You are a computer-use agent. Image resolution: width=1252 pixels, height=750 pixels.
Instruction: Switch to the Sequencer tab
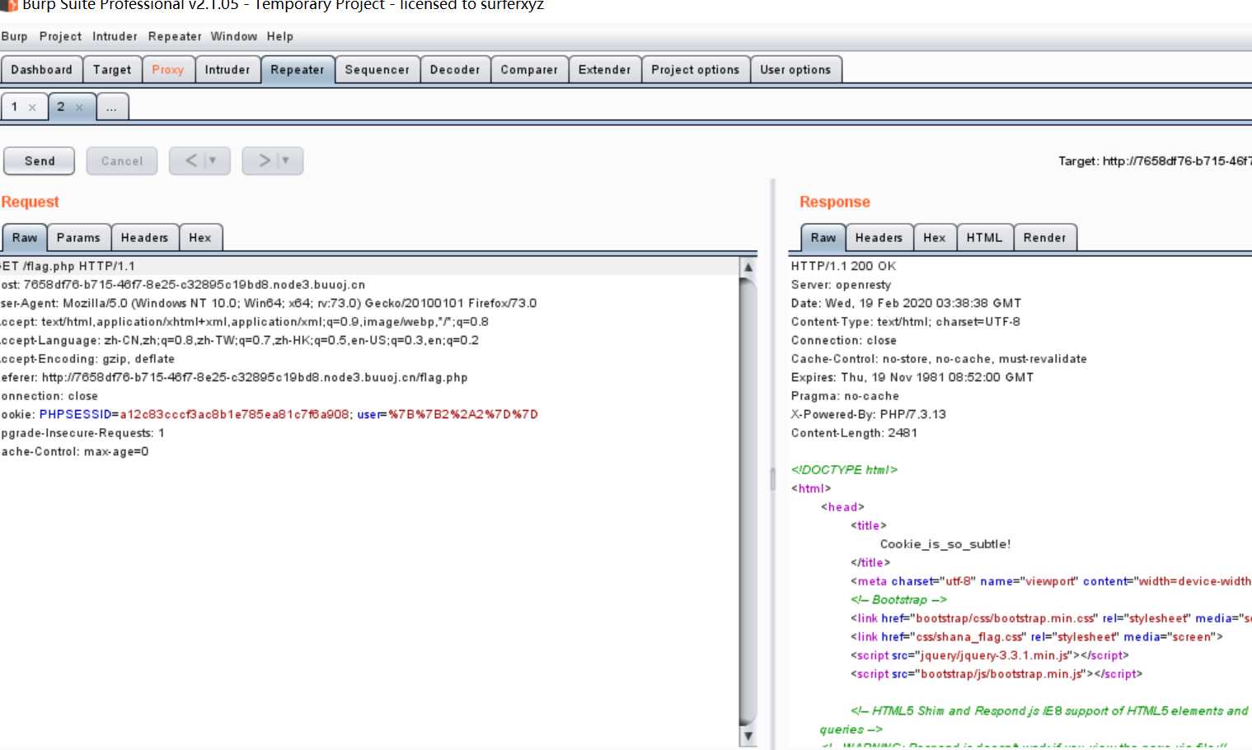coord(377,70)
